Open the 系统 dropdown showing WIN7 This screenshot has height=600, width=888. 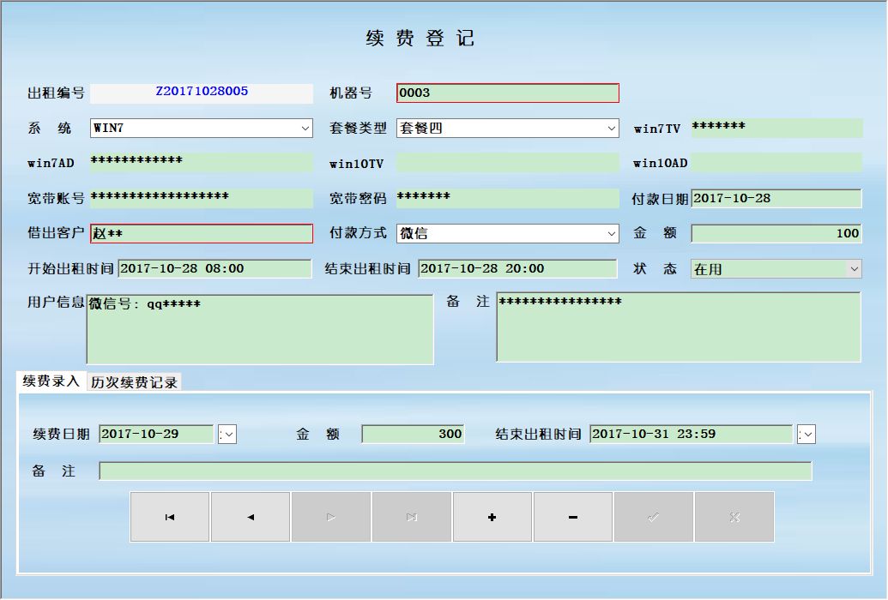pos(307,128)
